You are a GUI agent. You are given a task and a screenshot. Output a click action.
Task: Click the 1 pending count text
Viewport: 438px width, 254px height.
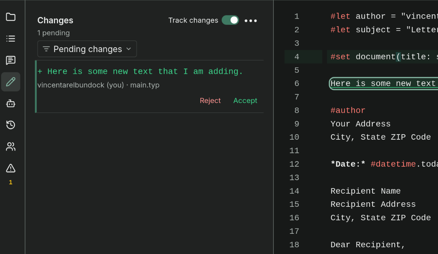pos(53,33)
